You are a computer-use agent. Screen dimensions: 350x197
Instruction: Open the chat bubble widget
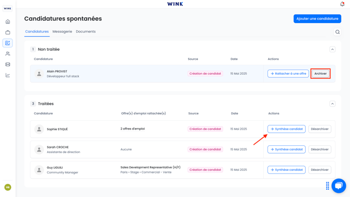click(339, 186)
